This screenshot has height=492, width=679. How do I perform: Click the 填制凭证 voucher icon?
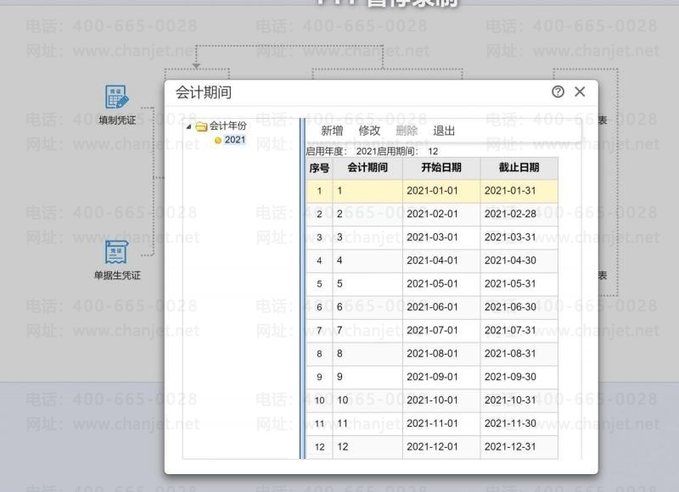tap(116, 97)
